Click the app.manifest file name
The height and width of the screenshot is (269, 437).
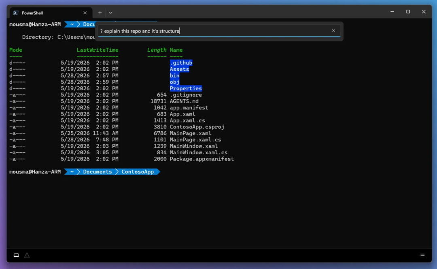[189, 107]
